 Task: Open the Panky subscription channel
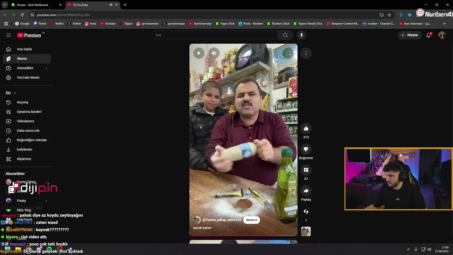tap(27, 201)
